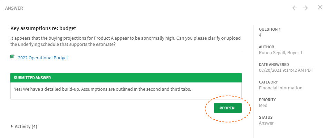Viewport: 328px width, 138px height.
Task: Click author name Ronen Segall, Buyer 1
Action: point(280,53)
